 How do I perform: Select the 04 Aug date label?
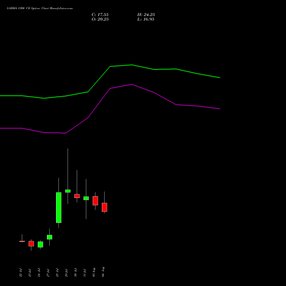pos(103,272)
